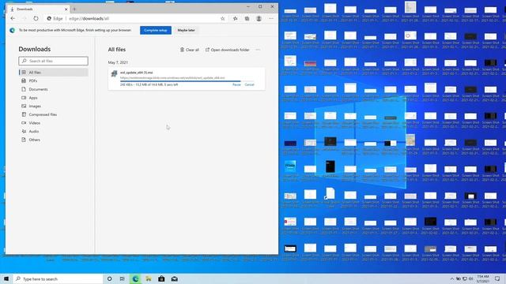Click the download source URL link
The height and width of the screenshot is (284, 506).
[x=172, y=78]
